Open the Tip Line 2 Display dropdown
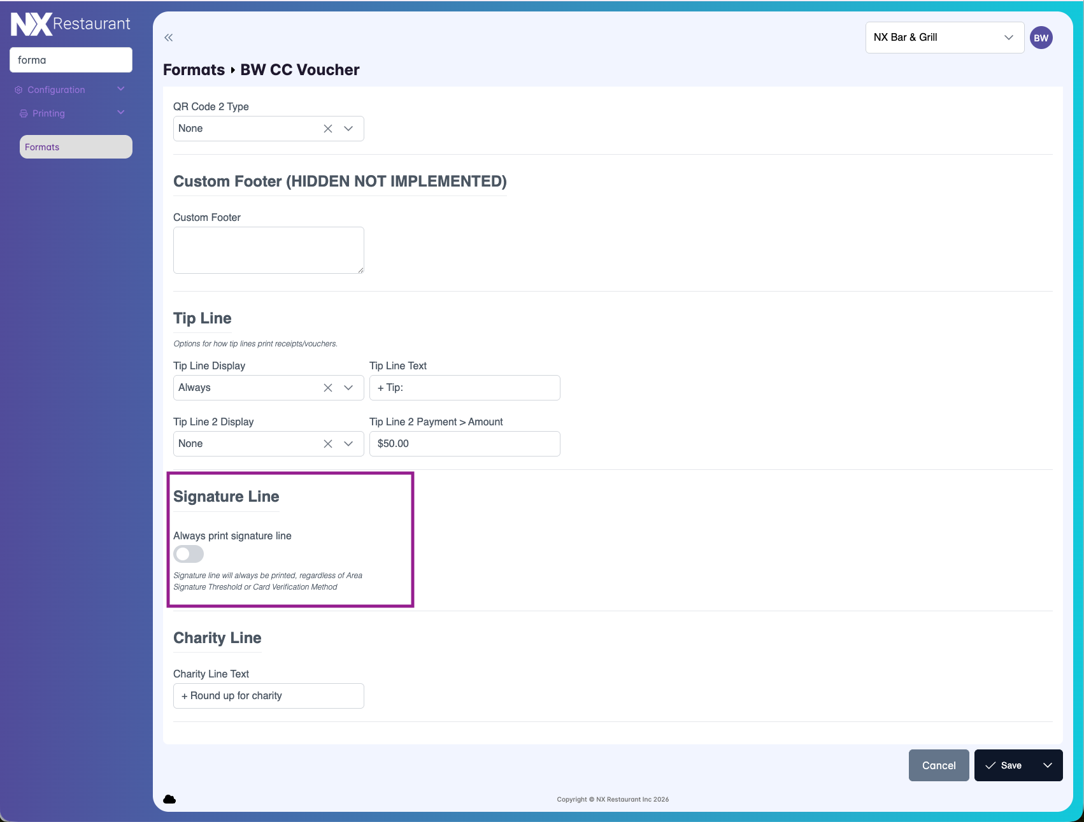1084x822 pixels. tap(348, 444)
